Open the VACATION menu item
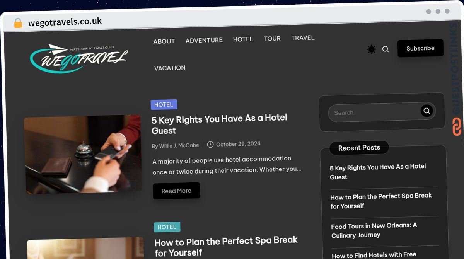The width and height of the screenshot is (464, 259). click(170, 68)
